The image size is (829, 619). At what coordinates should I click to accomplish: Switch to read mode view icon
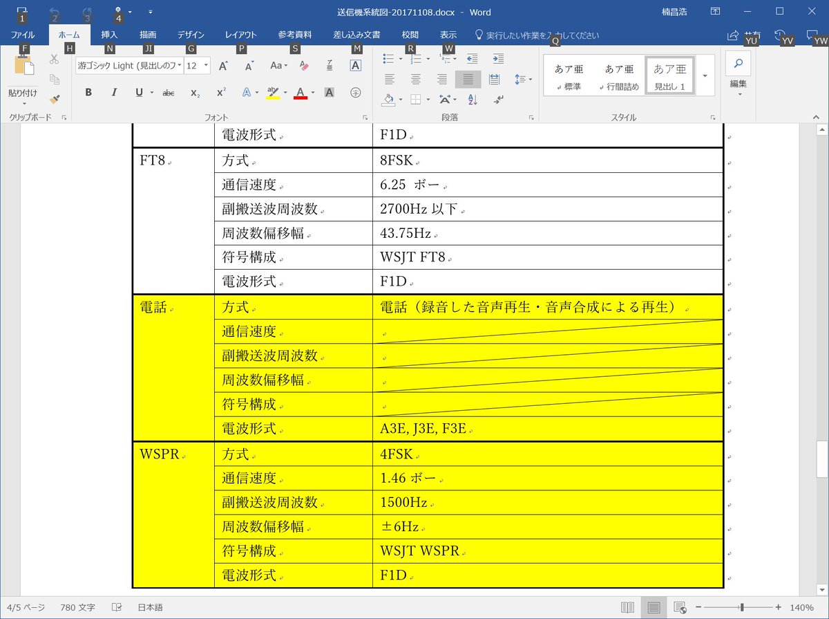[627, 607]
